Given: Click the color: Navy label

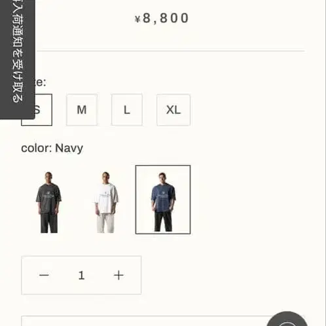Looking at the screenshot, I should point(52,149).
